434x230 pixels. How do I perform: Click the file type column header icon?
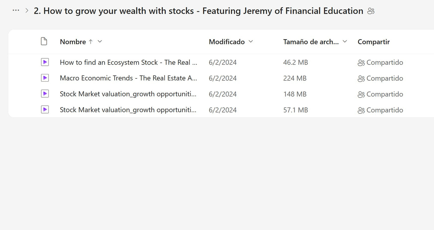click(x=44, y=42)
